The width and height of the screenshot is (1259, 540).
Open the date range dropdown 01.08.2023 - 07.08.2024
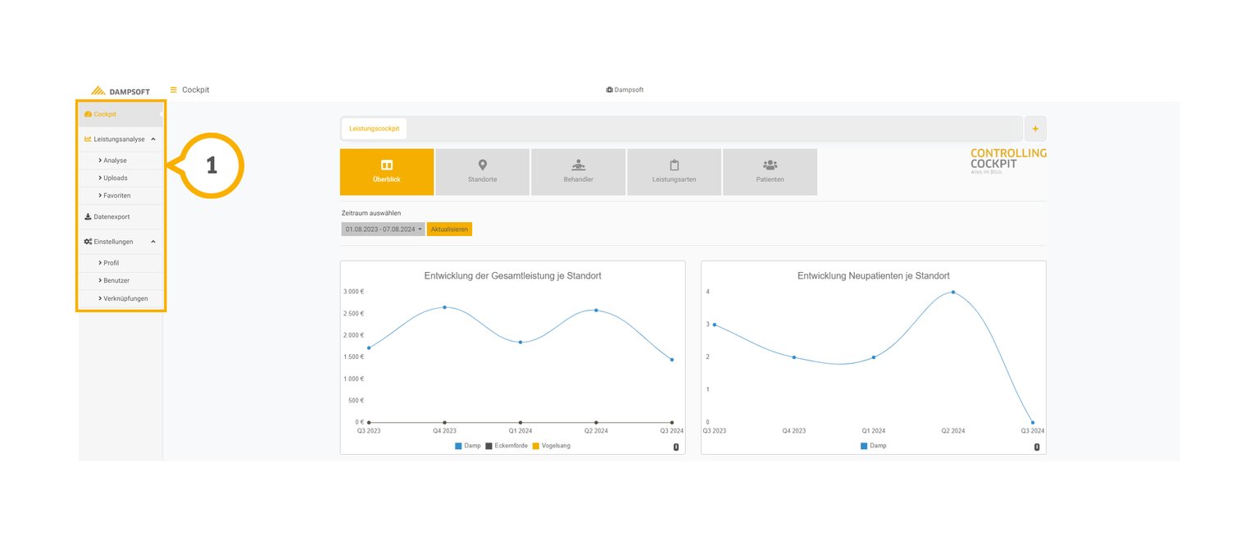384,229
